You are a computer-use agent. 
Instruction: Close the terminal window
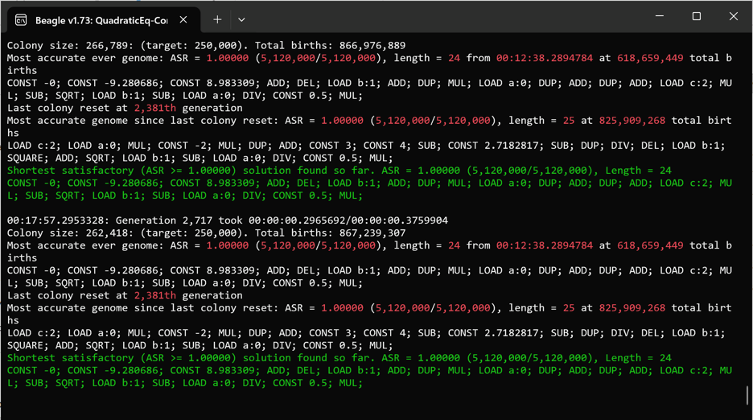point(734,16)
